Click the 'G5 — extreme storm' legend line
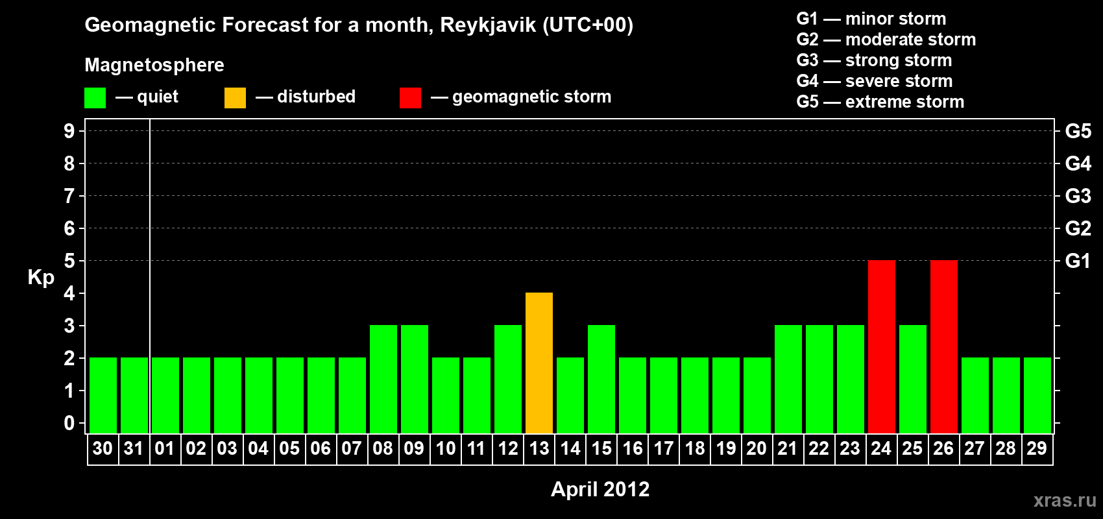Screen dimensions: 1103x519 coord(880,102)
